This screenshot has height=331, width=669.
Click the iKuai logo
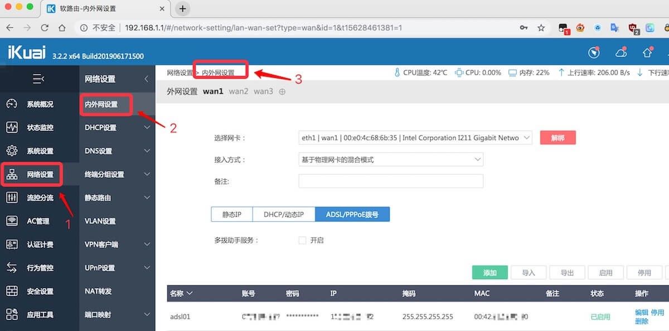[x=27, y=52]
